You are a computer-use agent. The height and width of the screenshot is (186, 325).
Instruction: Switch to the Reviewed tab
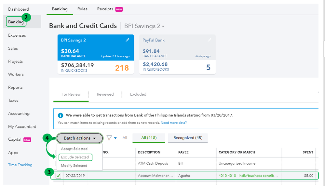[105, 94]
